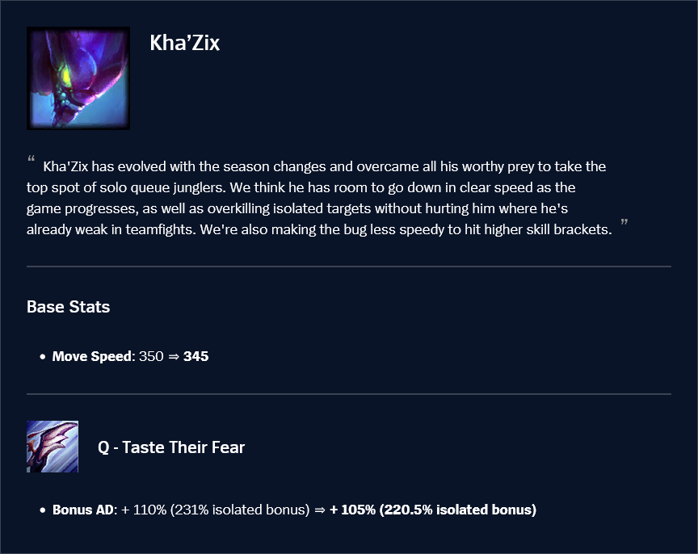Viewport: 698px width, 554px height.
Task: Click the Kha'Zix champion portrait
Action: pyautogui.click(x=78, y=78)
